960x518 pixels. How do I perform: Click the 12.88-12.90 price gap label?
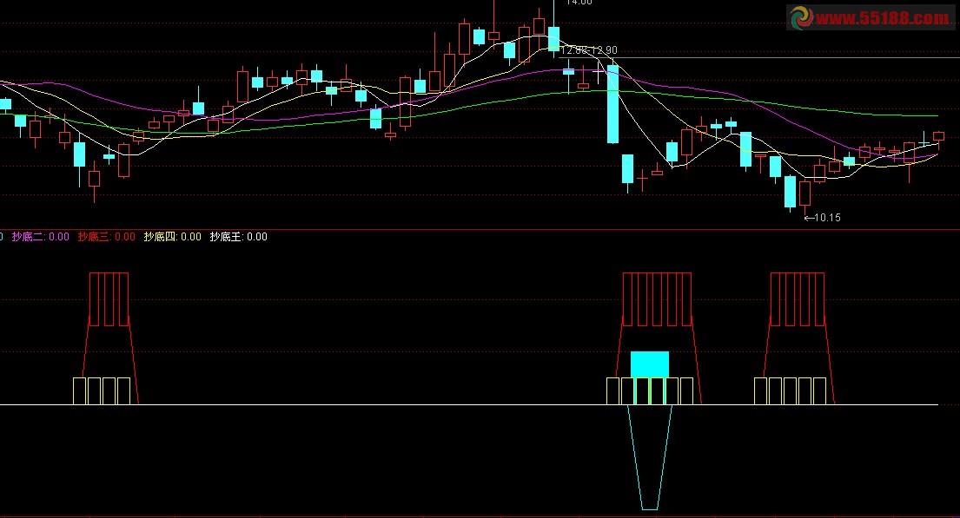pos(589,50)
